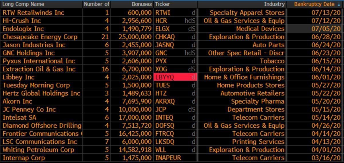Click the 05/22/20 bankruptcy date

pyautogui.click(x=326, y=93)
